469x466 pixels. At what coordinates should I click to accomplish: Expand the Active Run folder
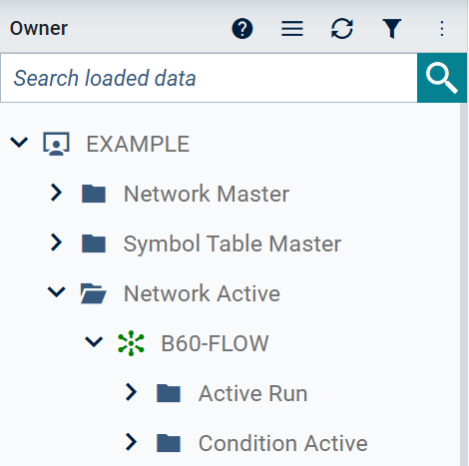pos(131,392)
